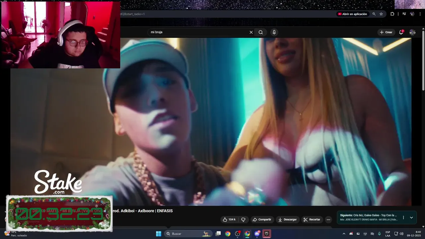Open YouTube notifications bell
Image resolution: width=425 pixels, height=239 pixels.
coord(401,32)
